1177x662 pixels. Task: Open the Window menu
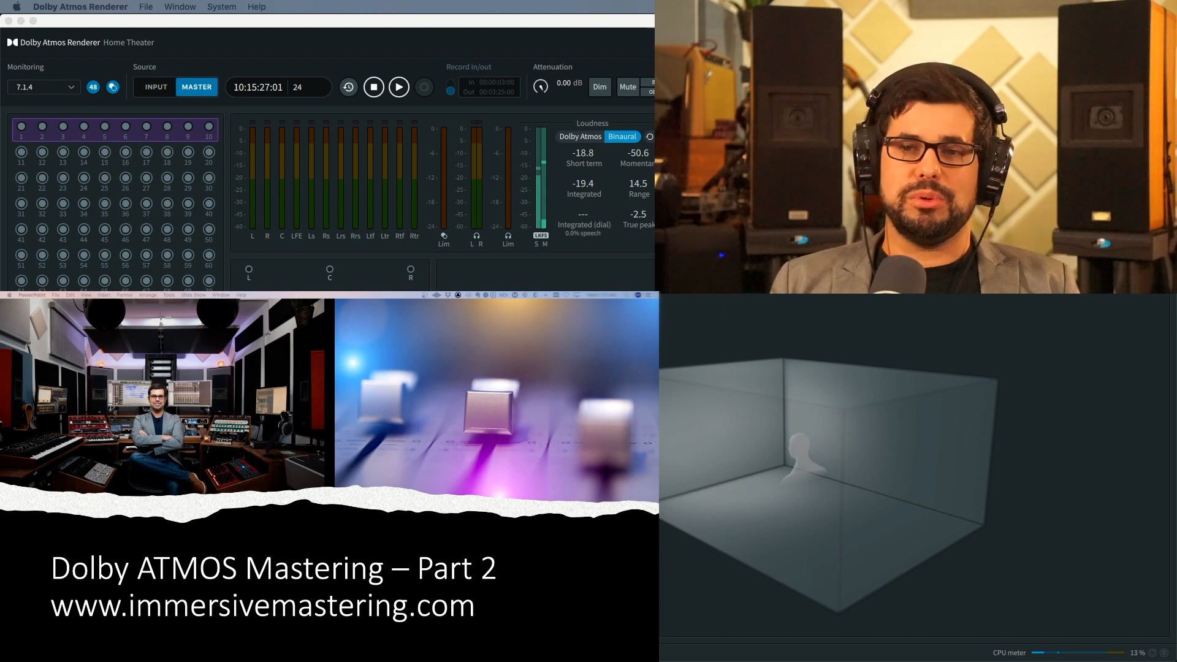coord(180,7)
